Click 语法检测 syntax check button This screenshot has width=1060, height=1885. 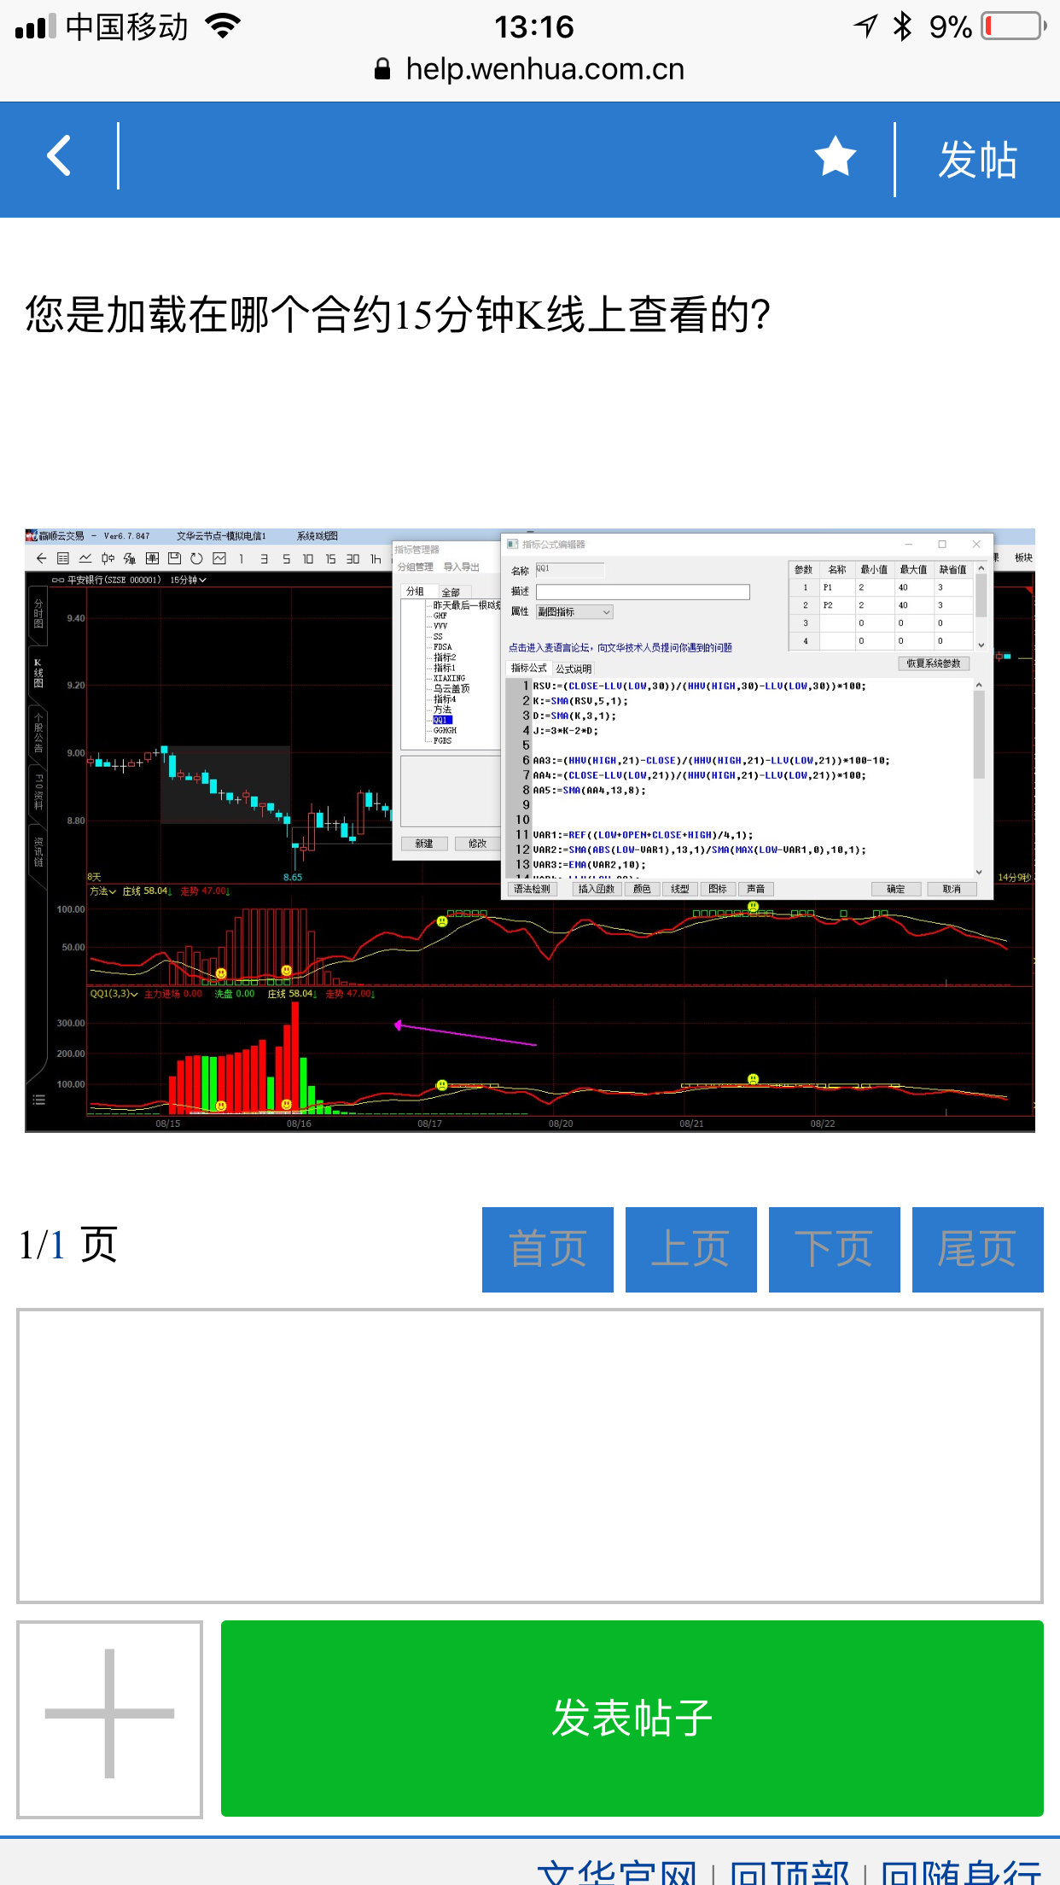tap(533, 889)
